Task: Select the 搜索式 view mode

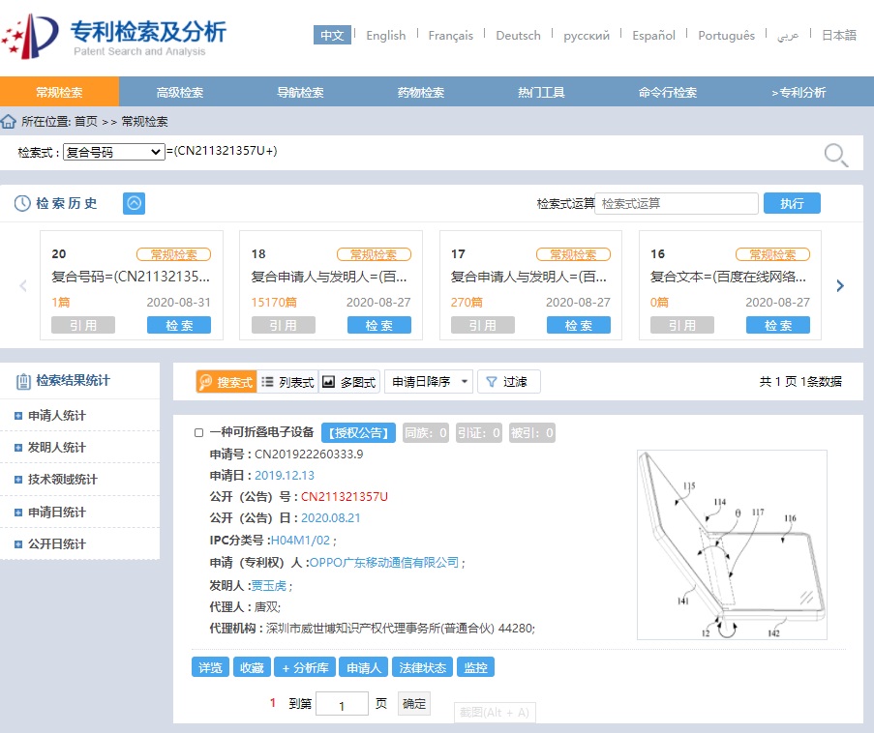Action: tap(226, 382)
